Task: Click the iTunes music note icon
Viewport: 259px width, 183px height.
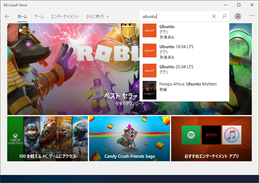Action: [x=232, y=135]
